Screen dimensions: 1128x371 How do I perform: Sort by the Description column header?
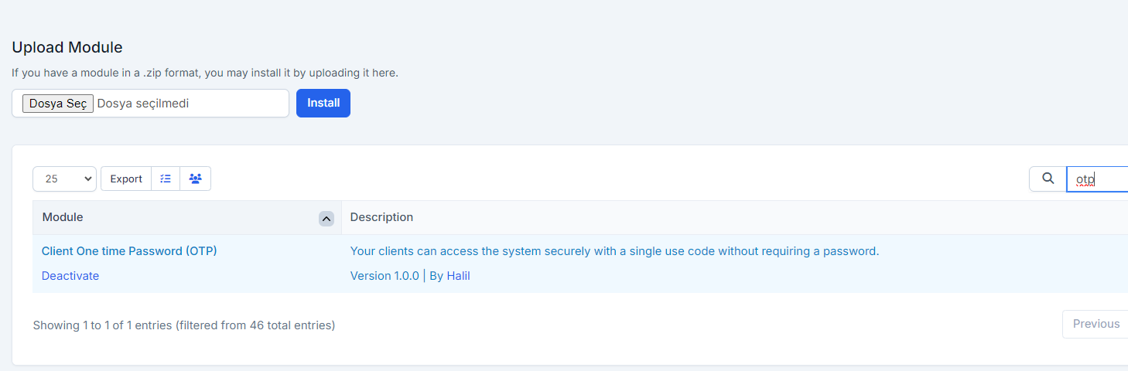pyautogui.click(x=381, y=217)
